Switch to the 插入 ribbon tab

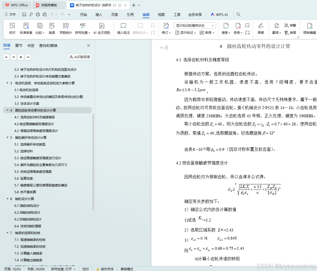(99, 15)
